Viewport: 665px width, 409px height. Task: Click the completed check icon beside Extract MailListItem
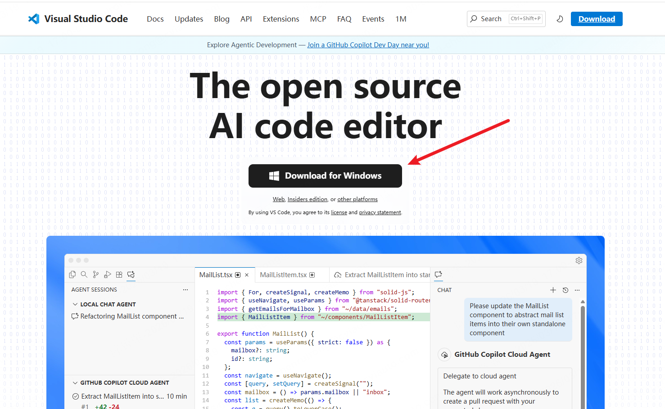click(x=76, y=396)
